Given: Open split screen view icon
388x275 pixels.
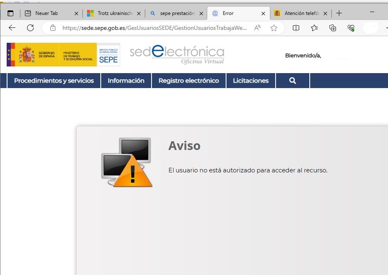Looking at the screenshot, I should click(296, 28).
